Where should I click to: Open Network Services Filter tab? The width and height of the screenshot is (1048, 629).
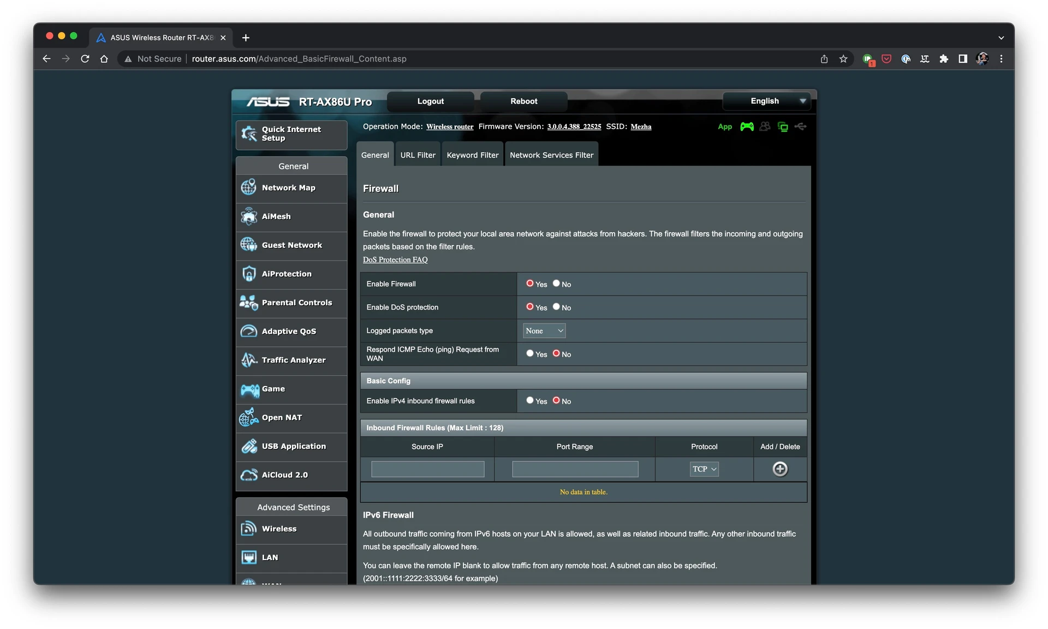point(552,155)
